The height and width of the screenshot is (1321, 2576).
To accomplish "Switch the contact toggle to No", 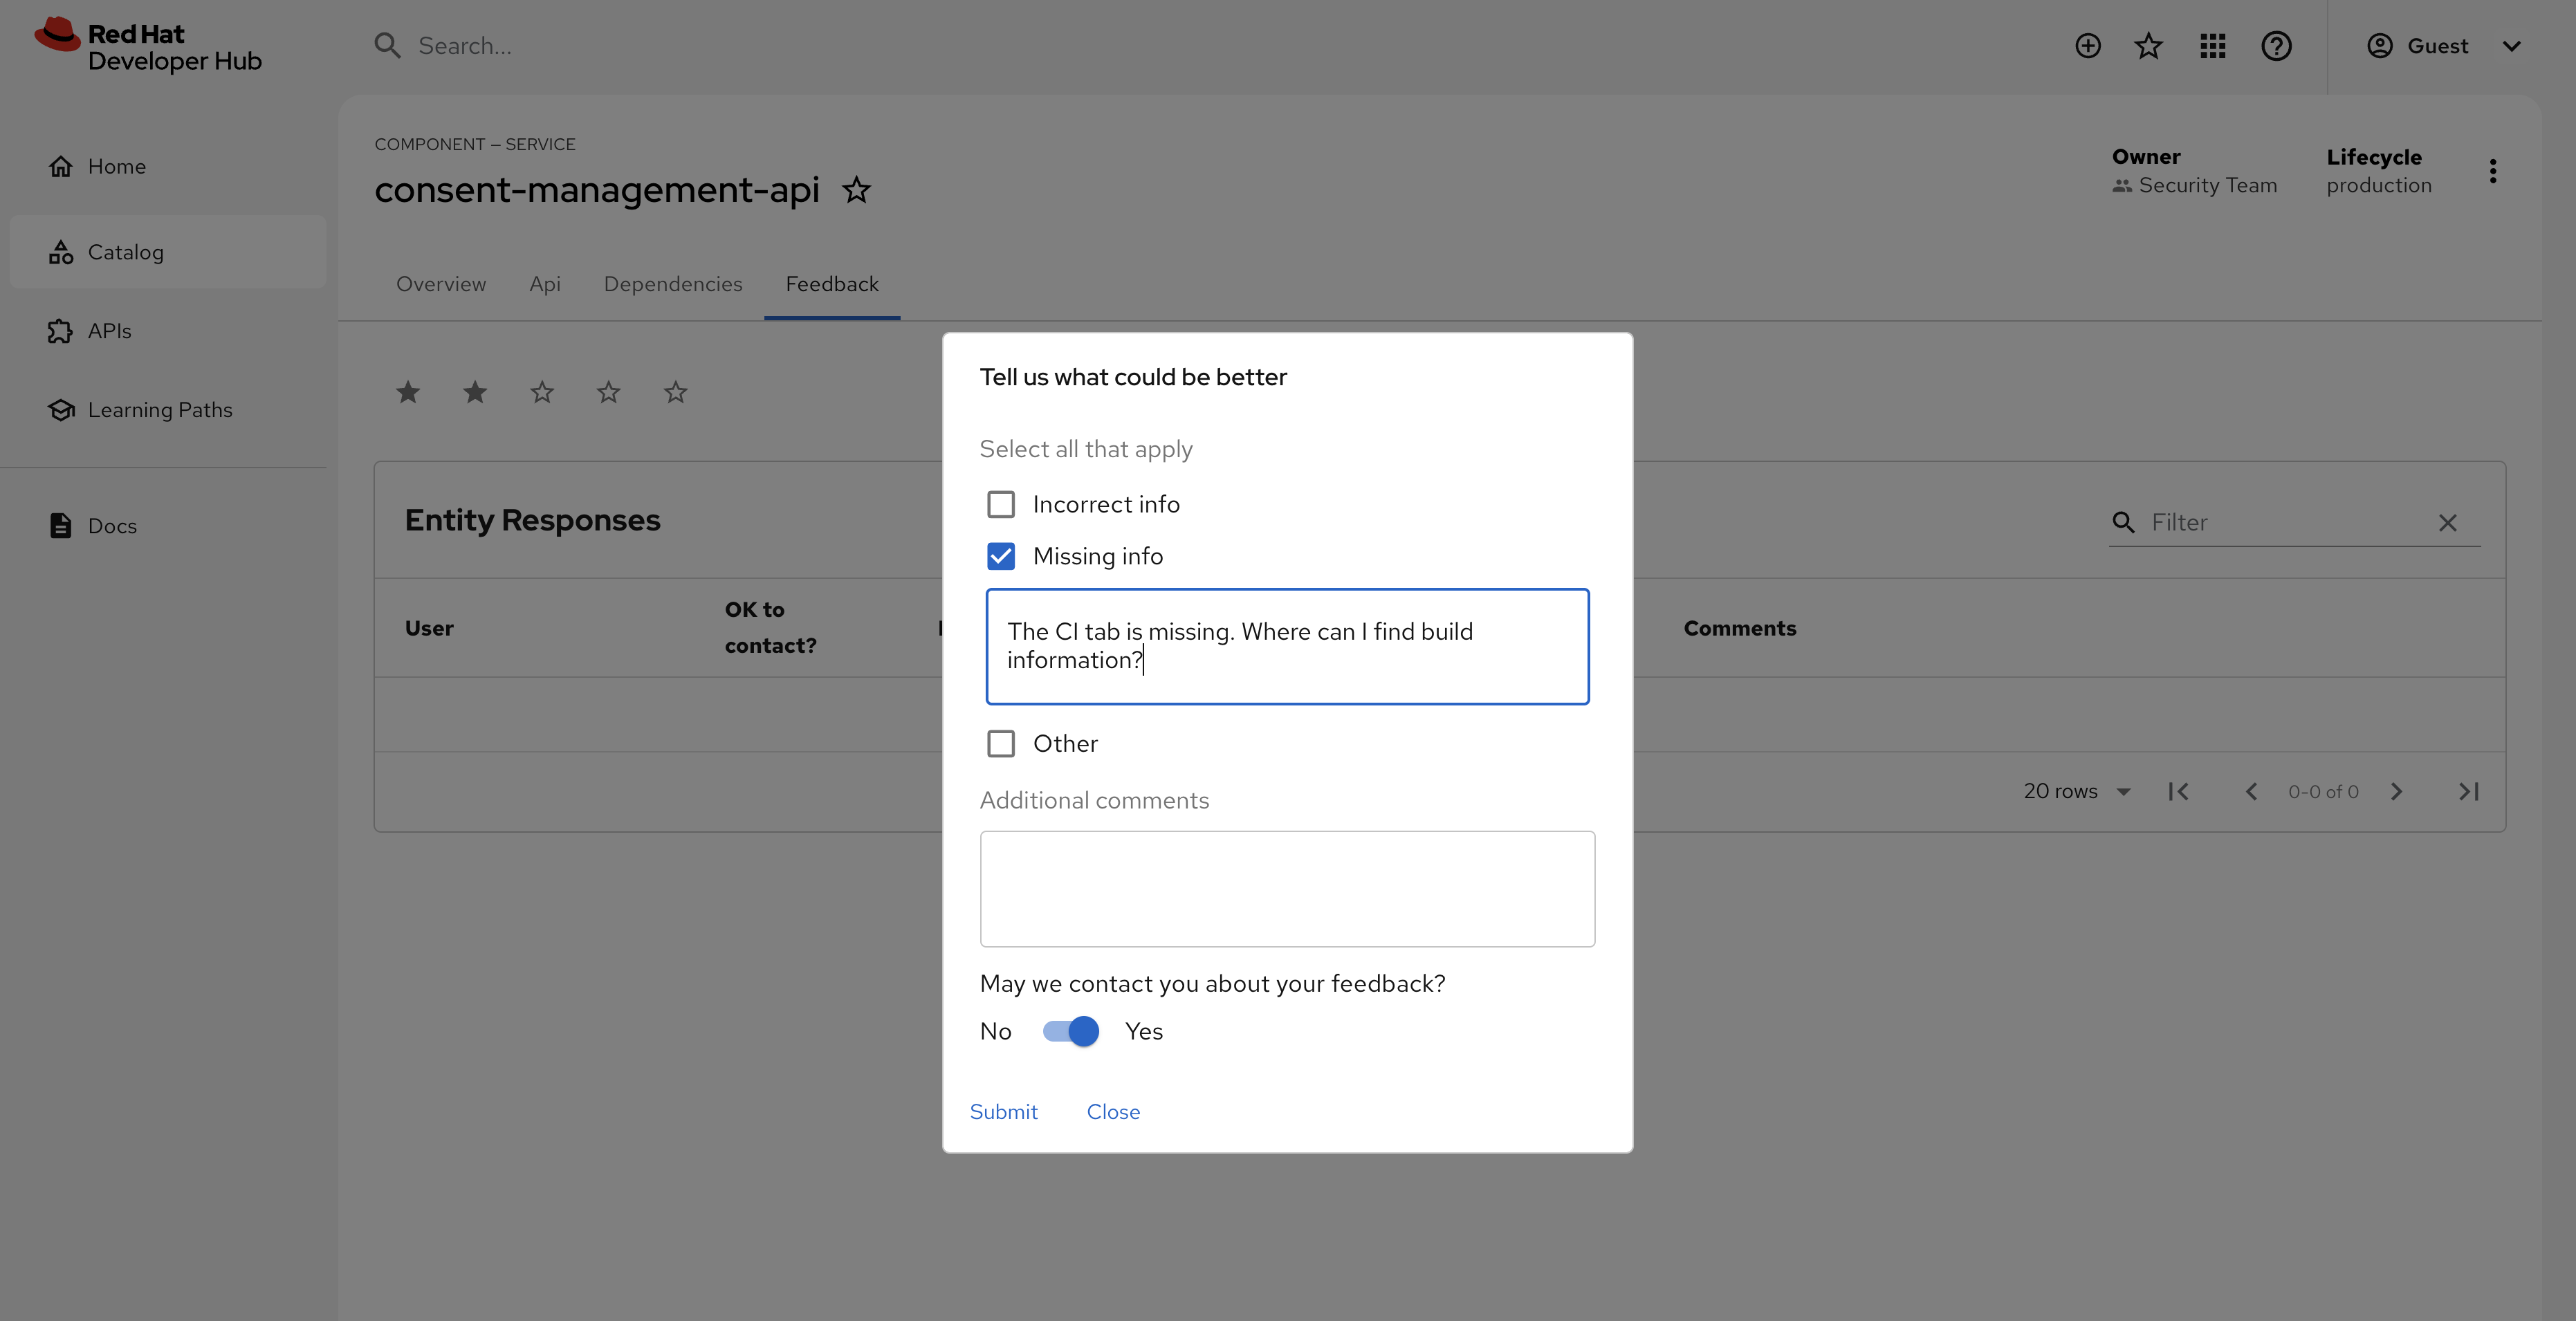I will tap(1070, 1031).
